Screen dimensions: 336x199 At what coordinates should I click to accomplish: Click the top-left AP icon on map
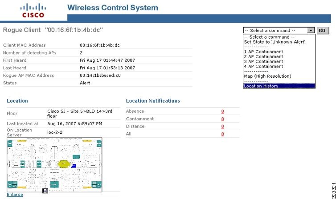[x=10, y=144]
